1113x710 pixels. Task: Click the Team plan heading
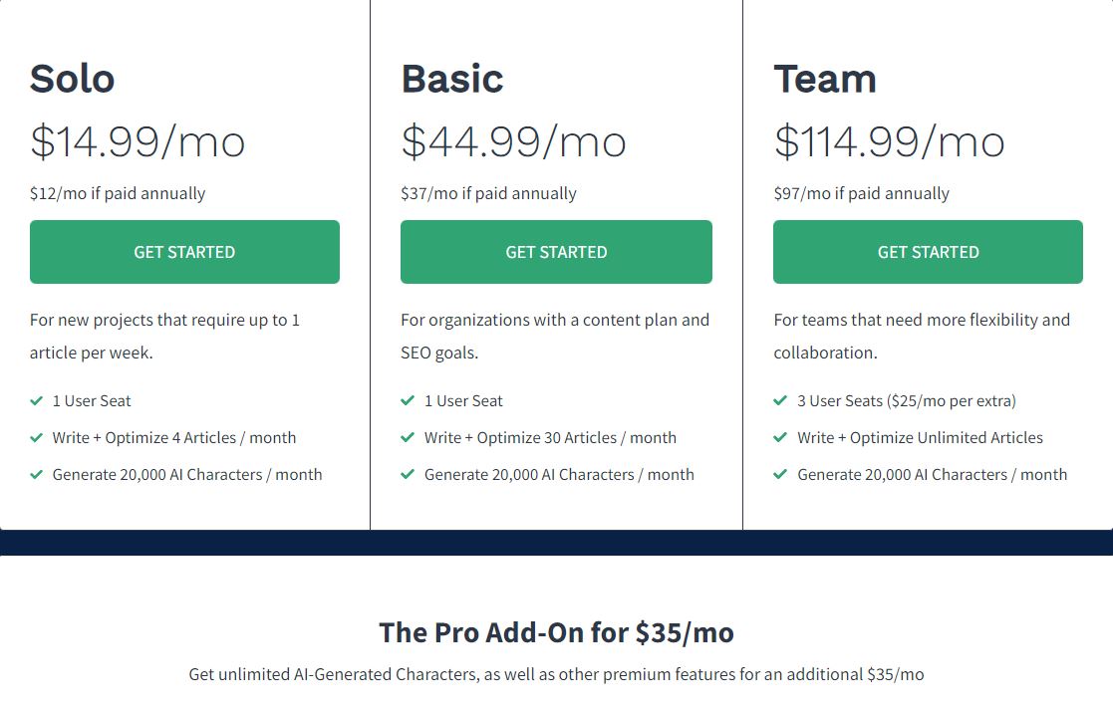pyautogui.click(x=825, y=79)
